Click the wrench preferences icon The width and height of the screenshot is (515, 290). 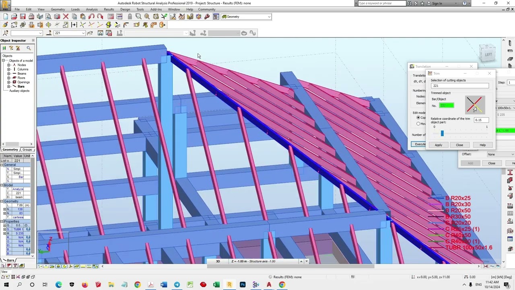click(207, 17)
